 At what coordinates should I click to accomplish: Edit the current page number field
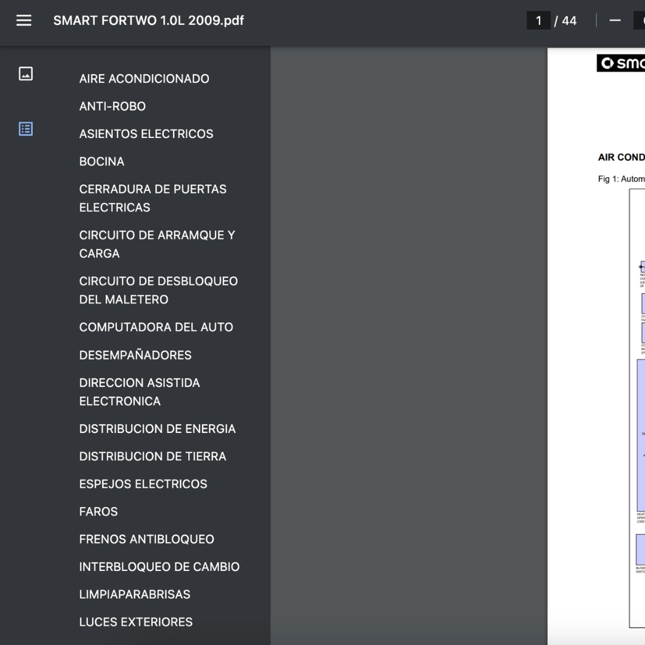point(539,20)
